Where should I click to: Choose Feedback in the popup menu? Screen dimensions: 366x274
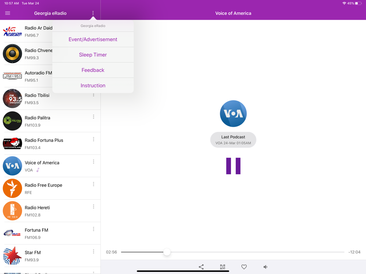pyautogui.click(x=93, y=70)
